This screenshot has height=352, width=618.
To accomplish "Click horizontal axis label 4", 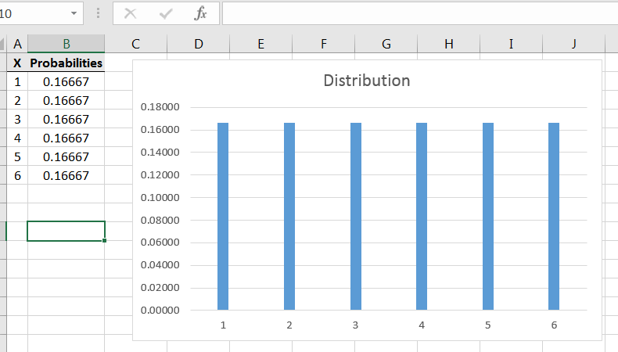I will 422,325.
